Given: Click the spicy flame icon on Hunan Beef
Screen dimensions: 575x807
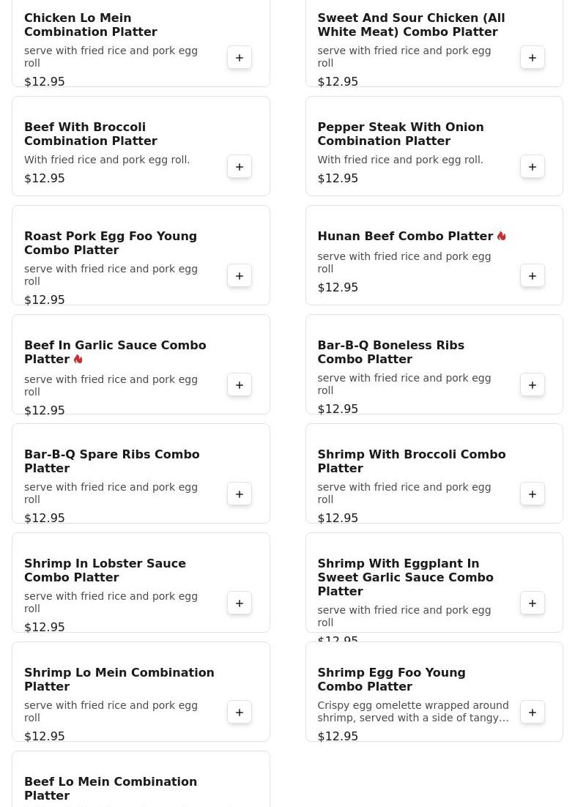Looking at the screenshot, I should coord(502,237).
